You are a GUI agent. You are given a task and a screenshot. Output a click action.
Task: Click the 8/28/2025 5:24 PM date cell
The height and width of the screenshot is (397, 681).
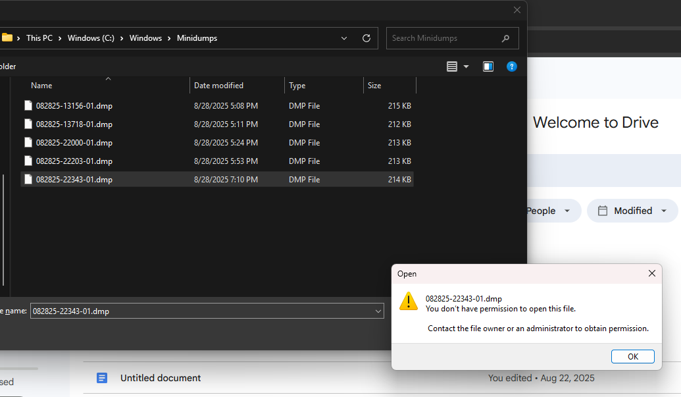click(226, 142)
